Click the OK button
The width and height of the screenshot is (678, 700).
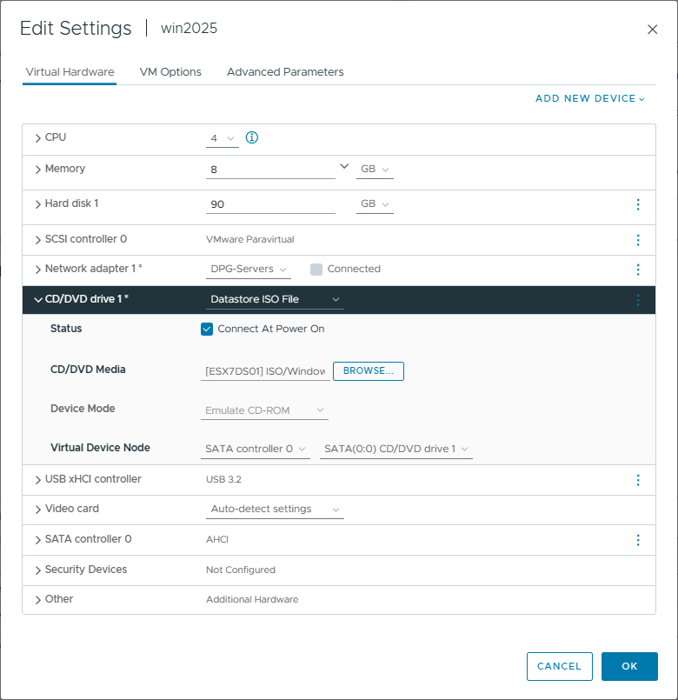click(629, 666)
